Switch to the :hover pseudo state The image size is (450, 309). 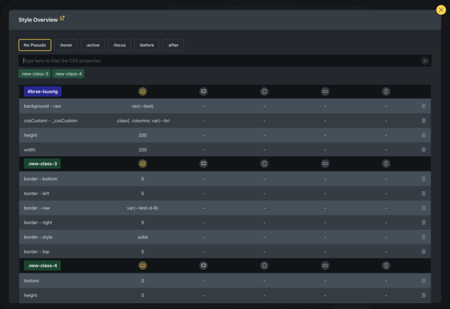coord(66,45)
